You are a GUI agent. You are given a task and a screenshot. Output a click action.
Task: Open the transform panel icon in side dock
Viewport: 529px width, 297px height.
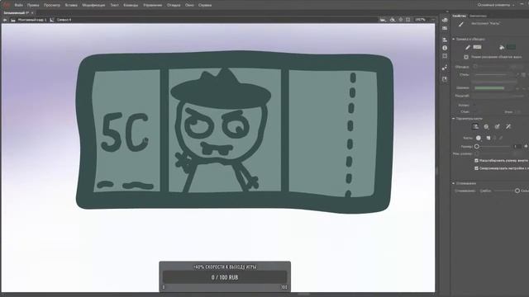pyautogui.click(x=445, y=56)
